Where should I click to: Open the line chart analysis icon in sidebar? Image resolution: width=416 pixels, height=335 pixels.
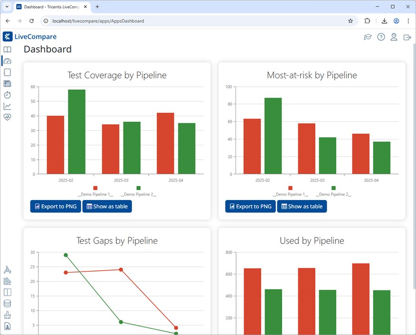(7, 106)
